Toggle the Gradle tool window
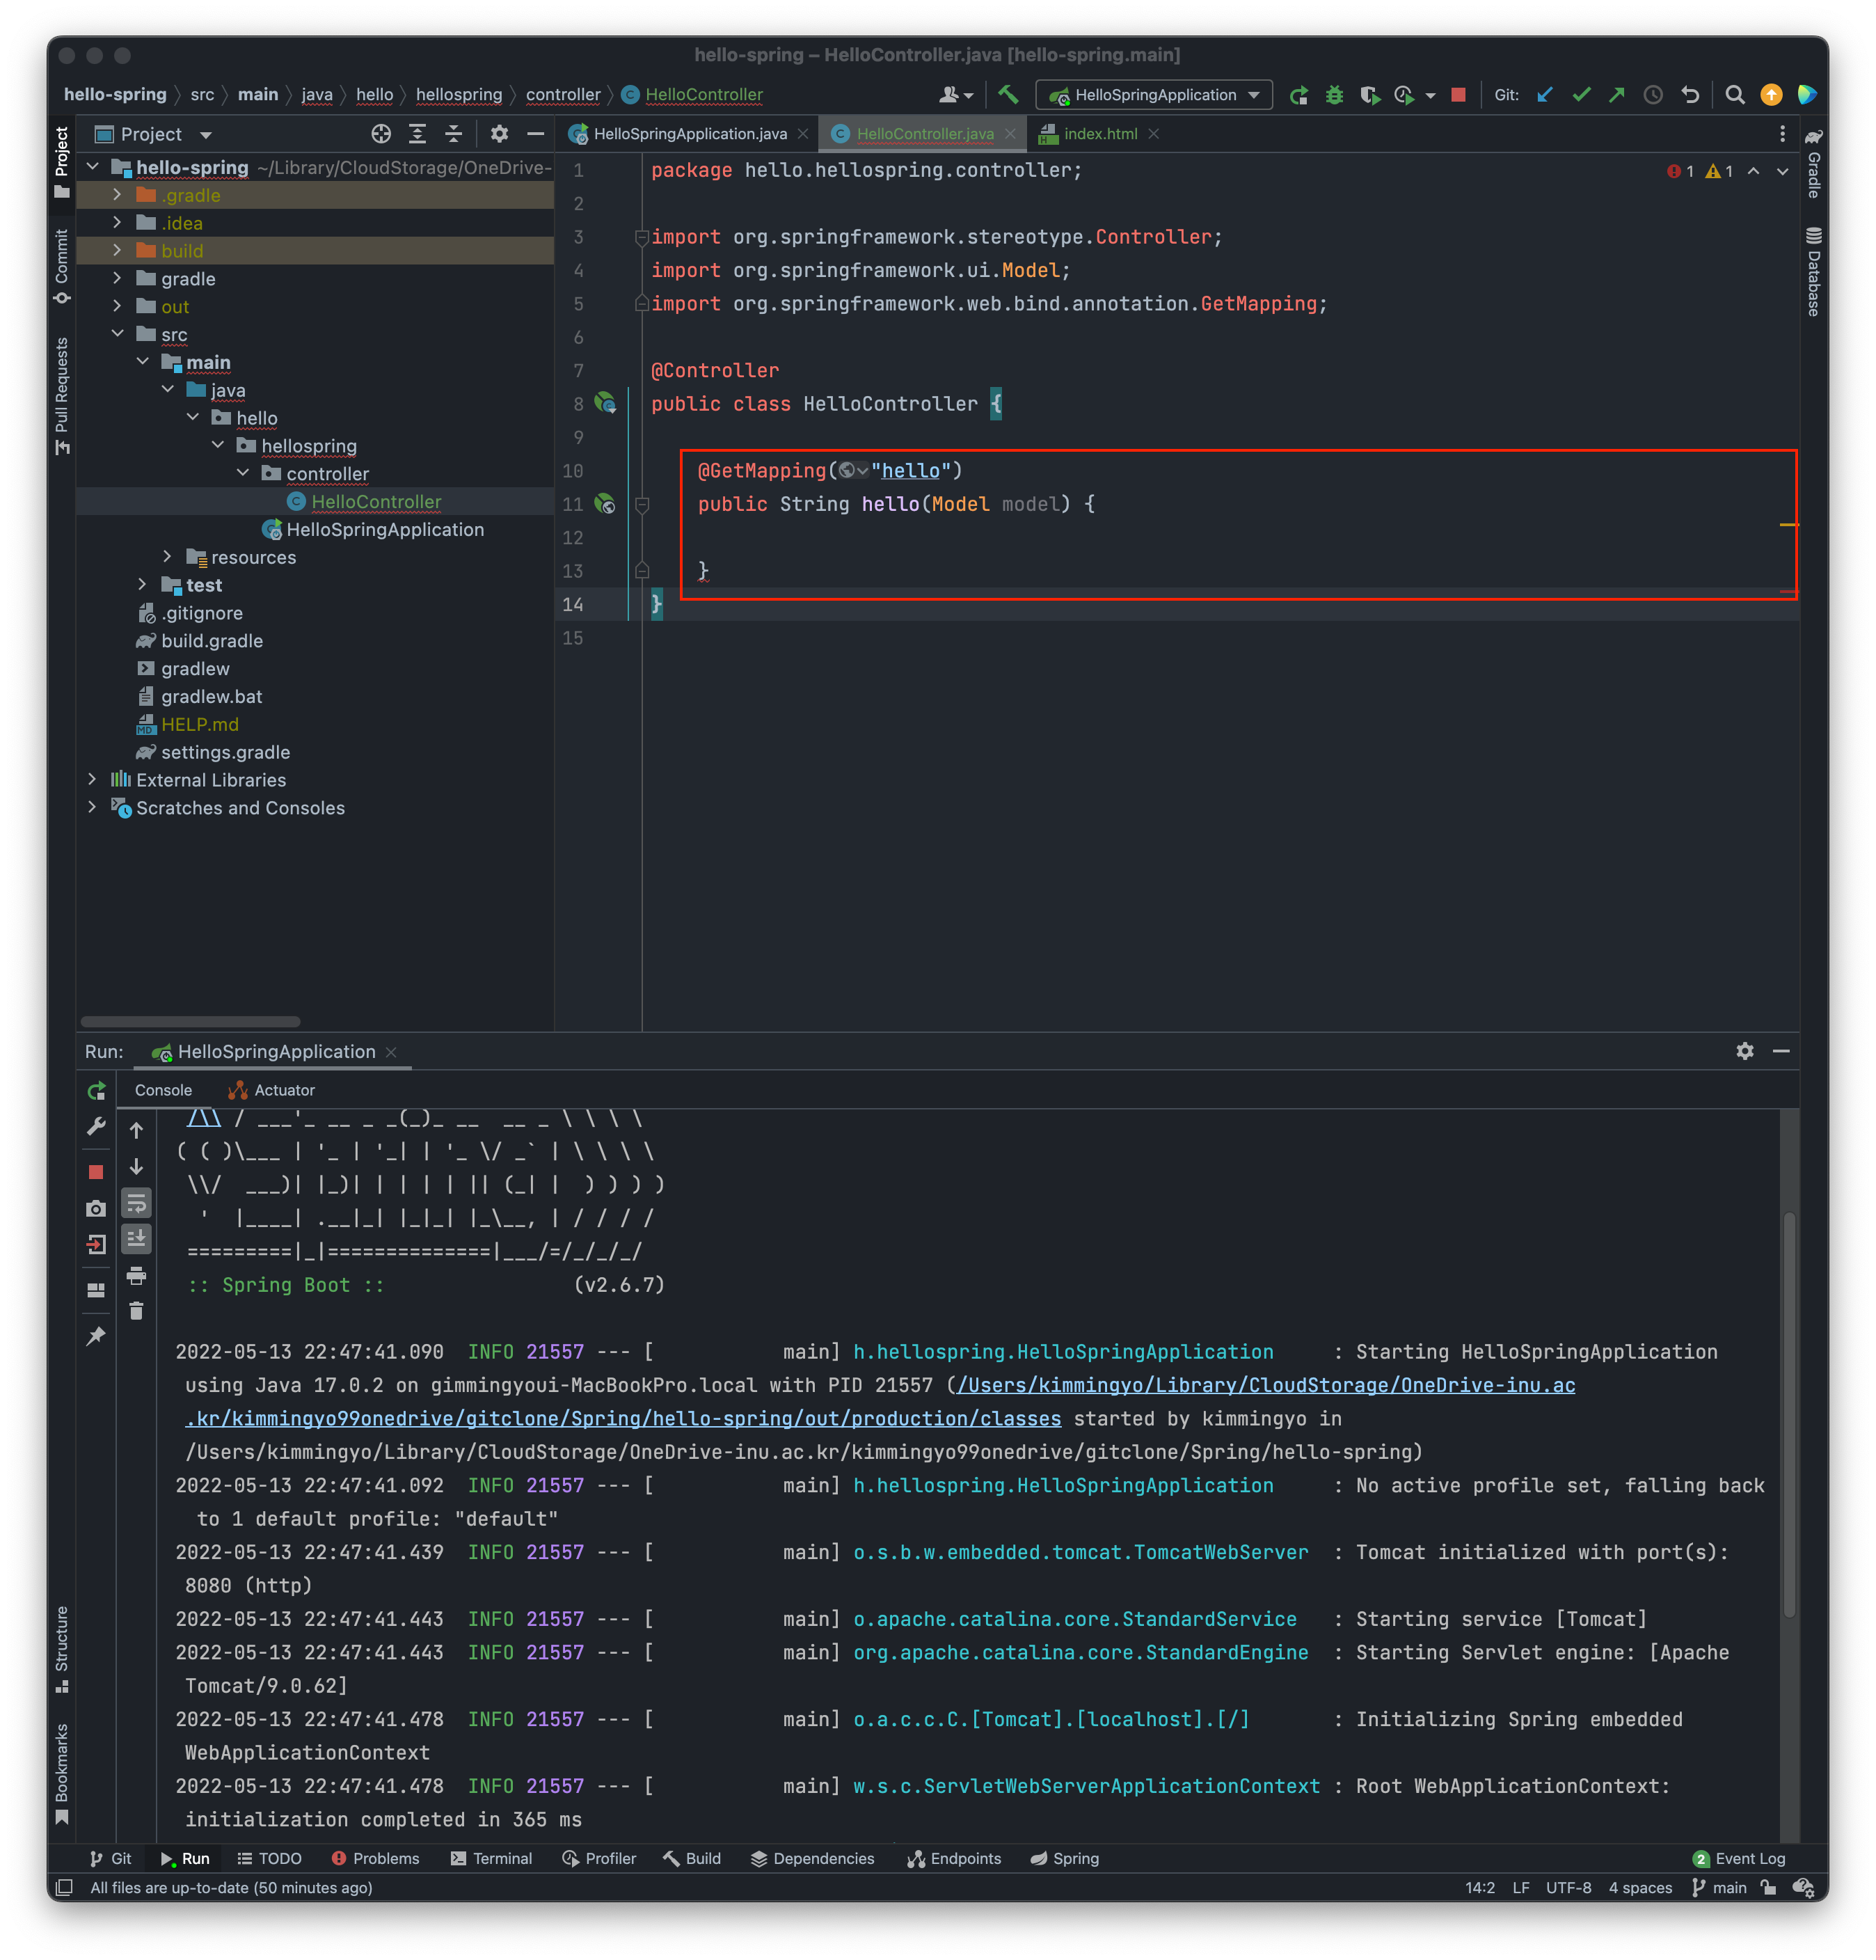This screenshot has height=1960, width=1876. coord(1813,163)
